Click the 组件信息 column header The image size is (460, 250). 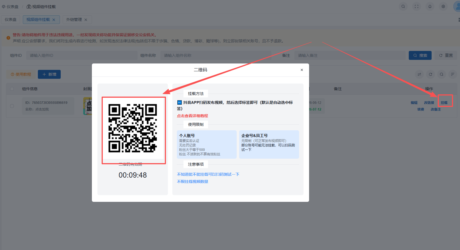[30, 89]
